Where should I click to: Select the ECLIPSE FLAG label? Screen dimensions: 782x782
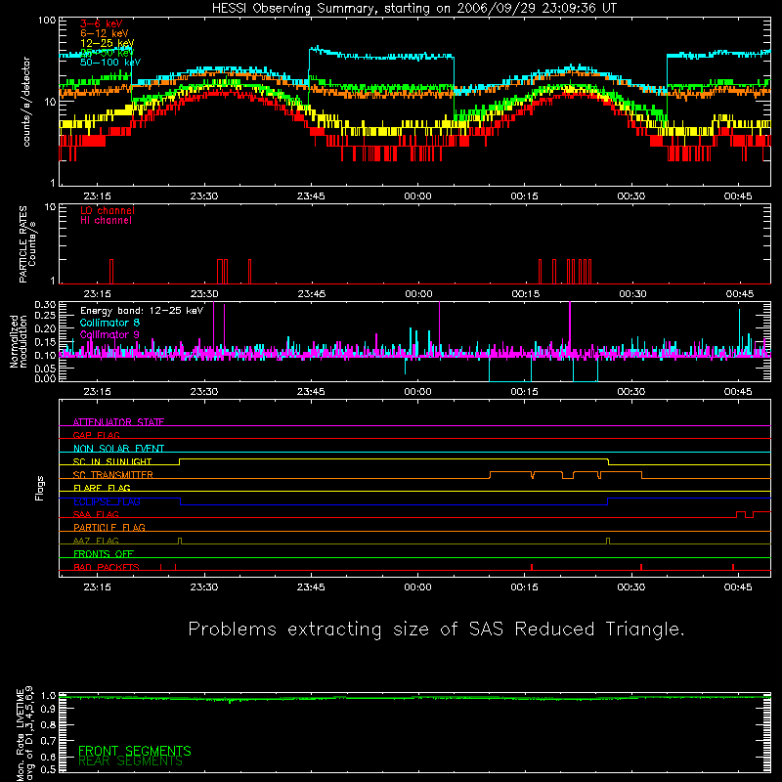[107, 501]
